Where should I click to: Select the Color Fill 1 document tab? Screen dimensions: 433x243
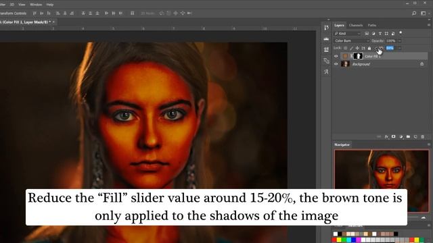(26, 22)
